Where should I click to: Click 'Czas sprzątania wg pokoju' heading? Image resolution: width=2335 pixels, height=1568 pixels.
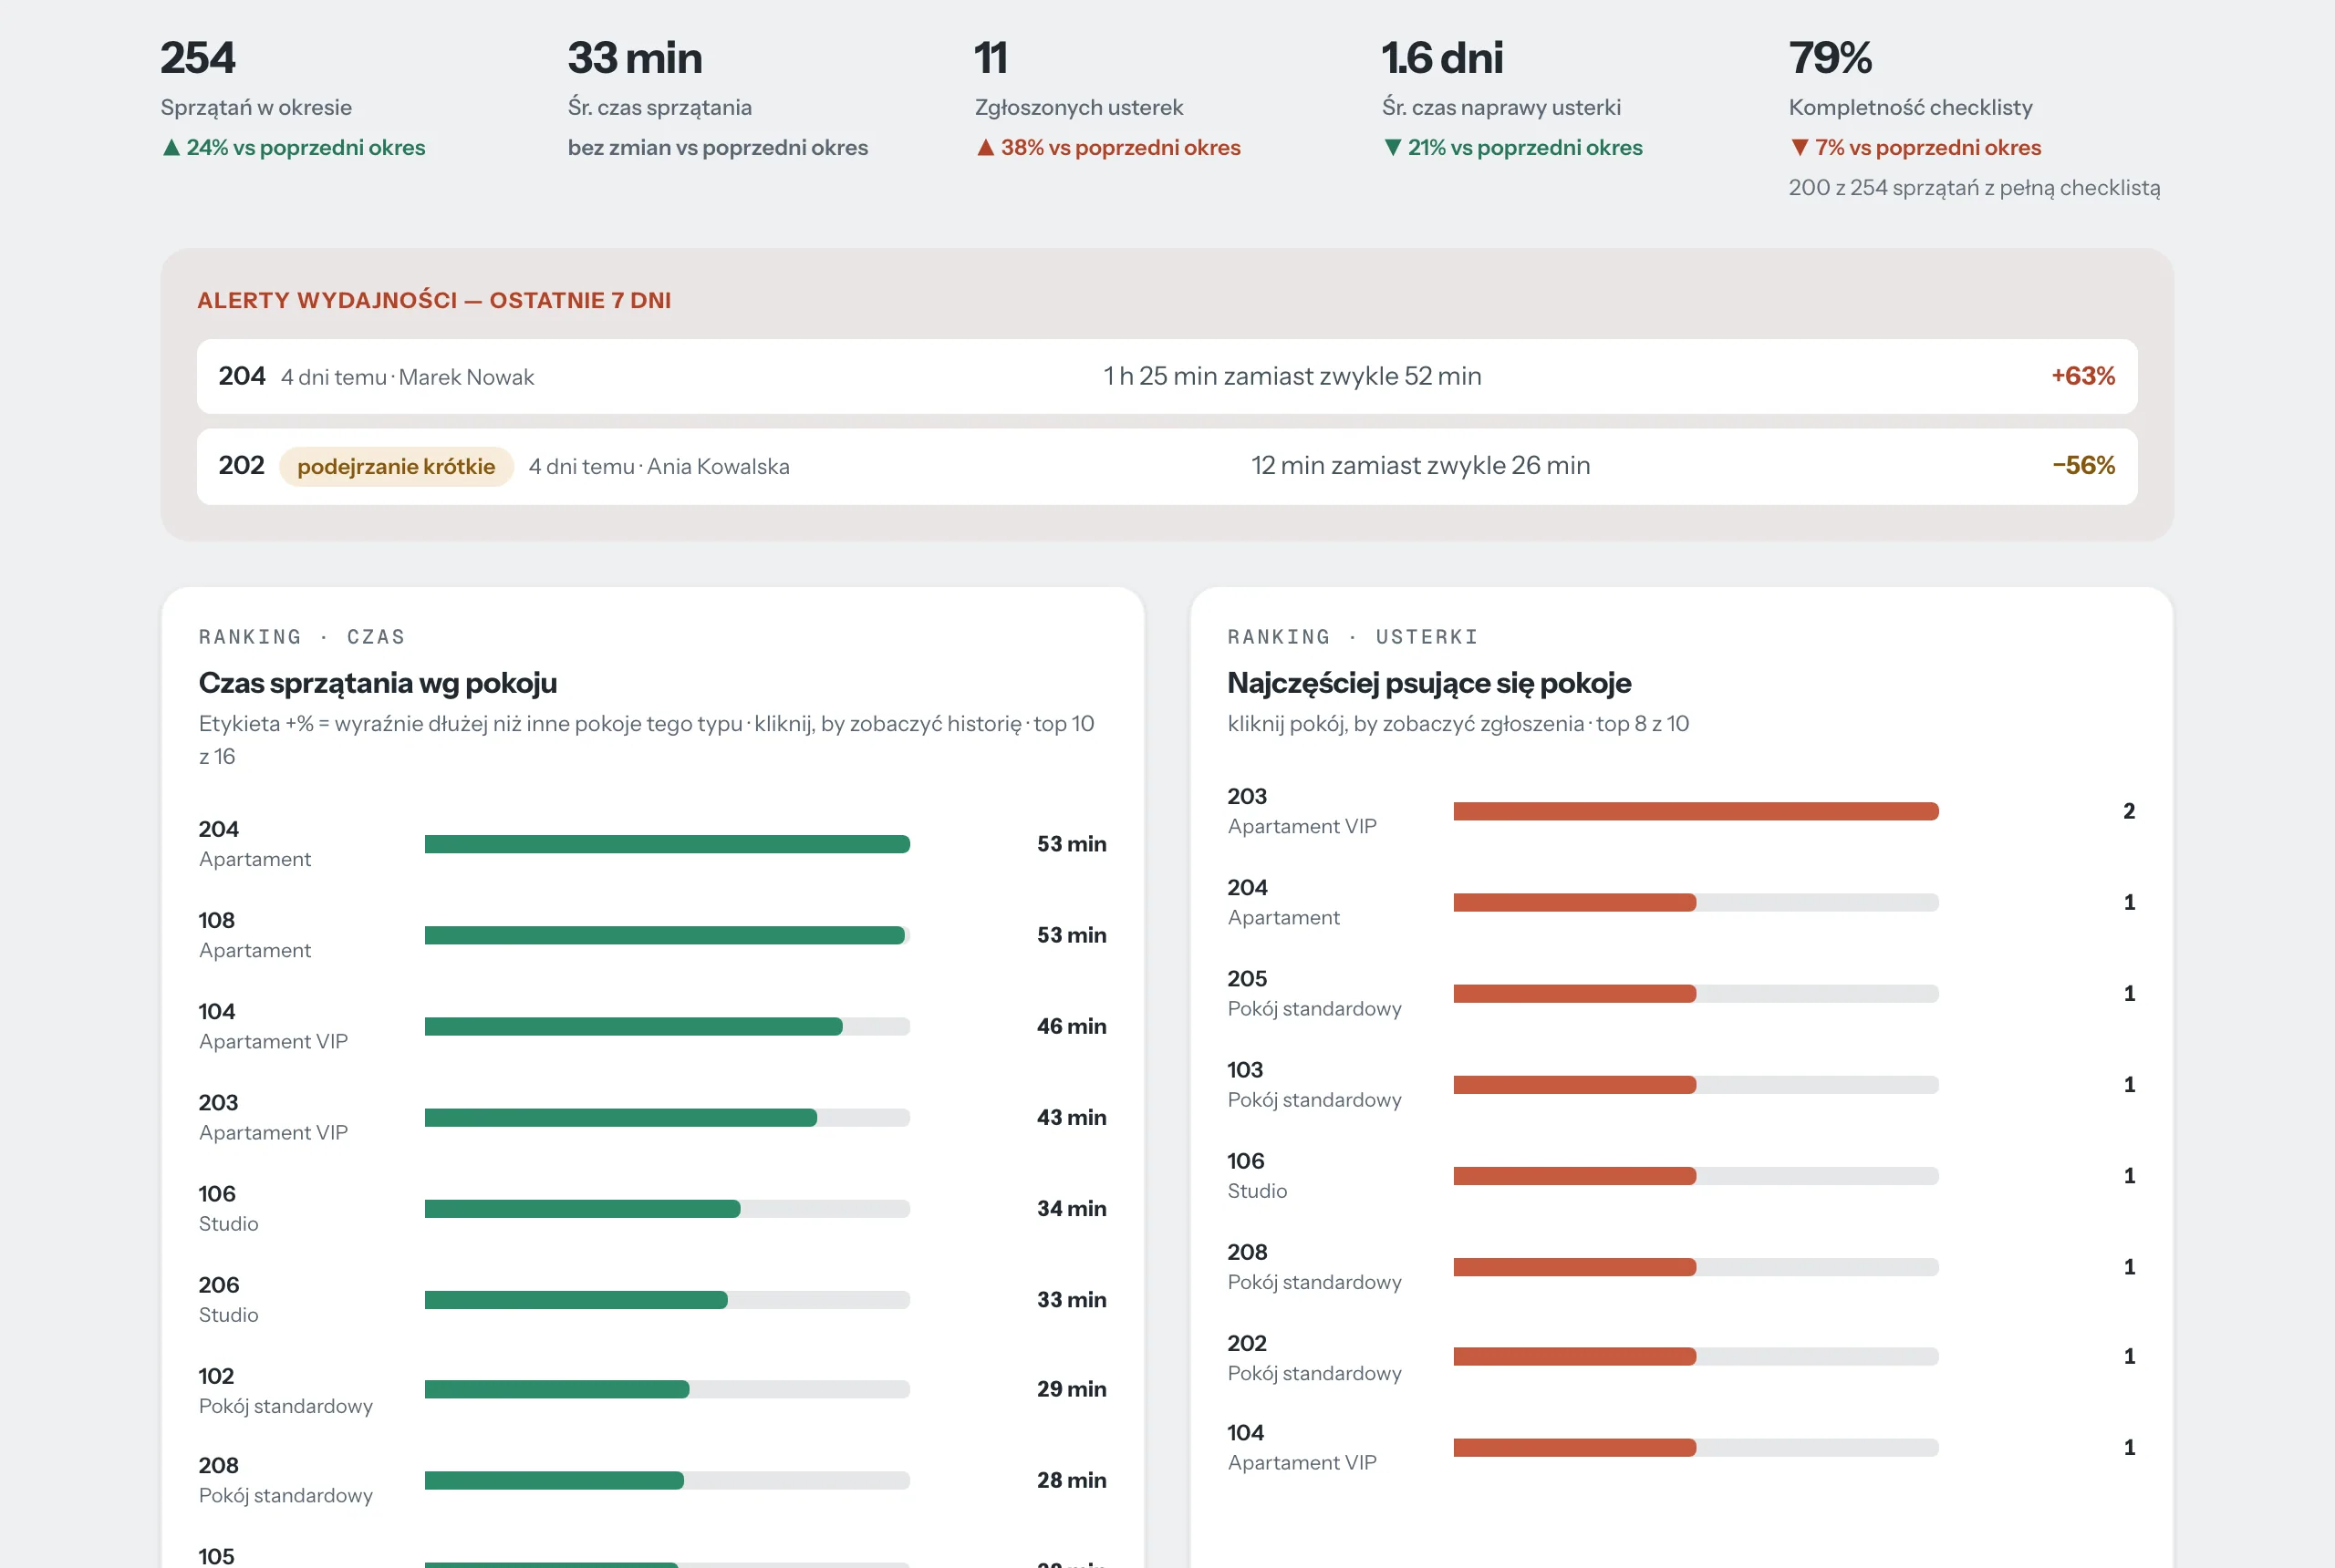379,683
